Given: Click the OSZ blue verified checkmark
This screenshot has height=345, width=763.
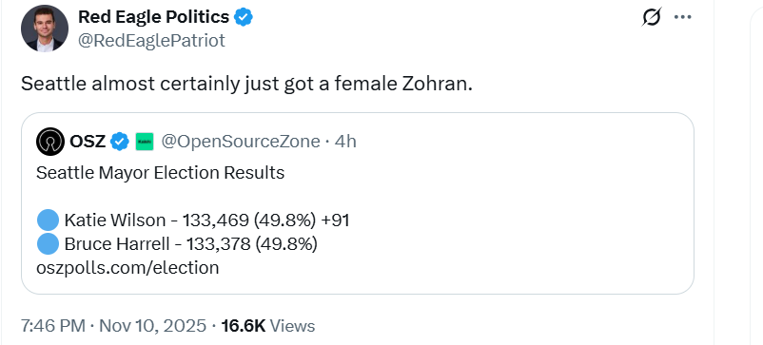Looking at the screenshot, I should (120, 142).
